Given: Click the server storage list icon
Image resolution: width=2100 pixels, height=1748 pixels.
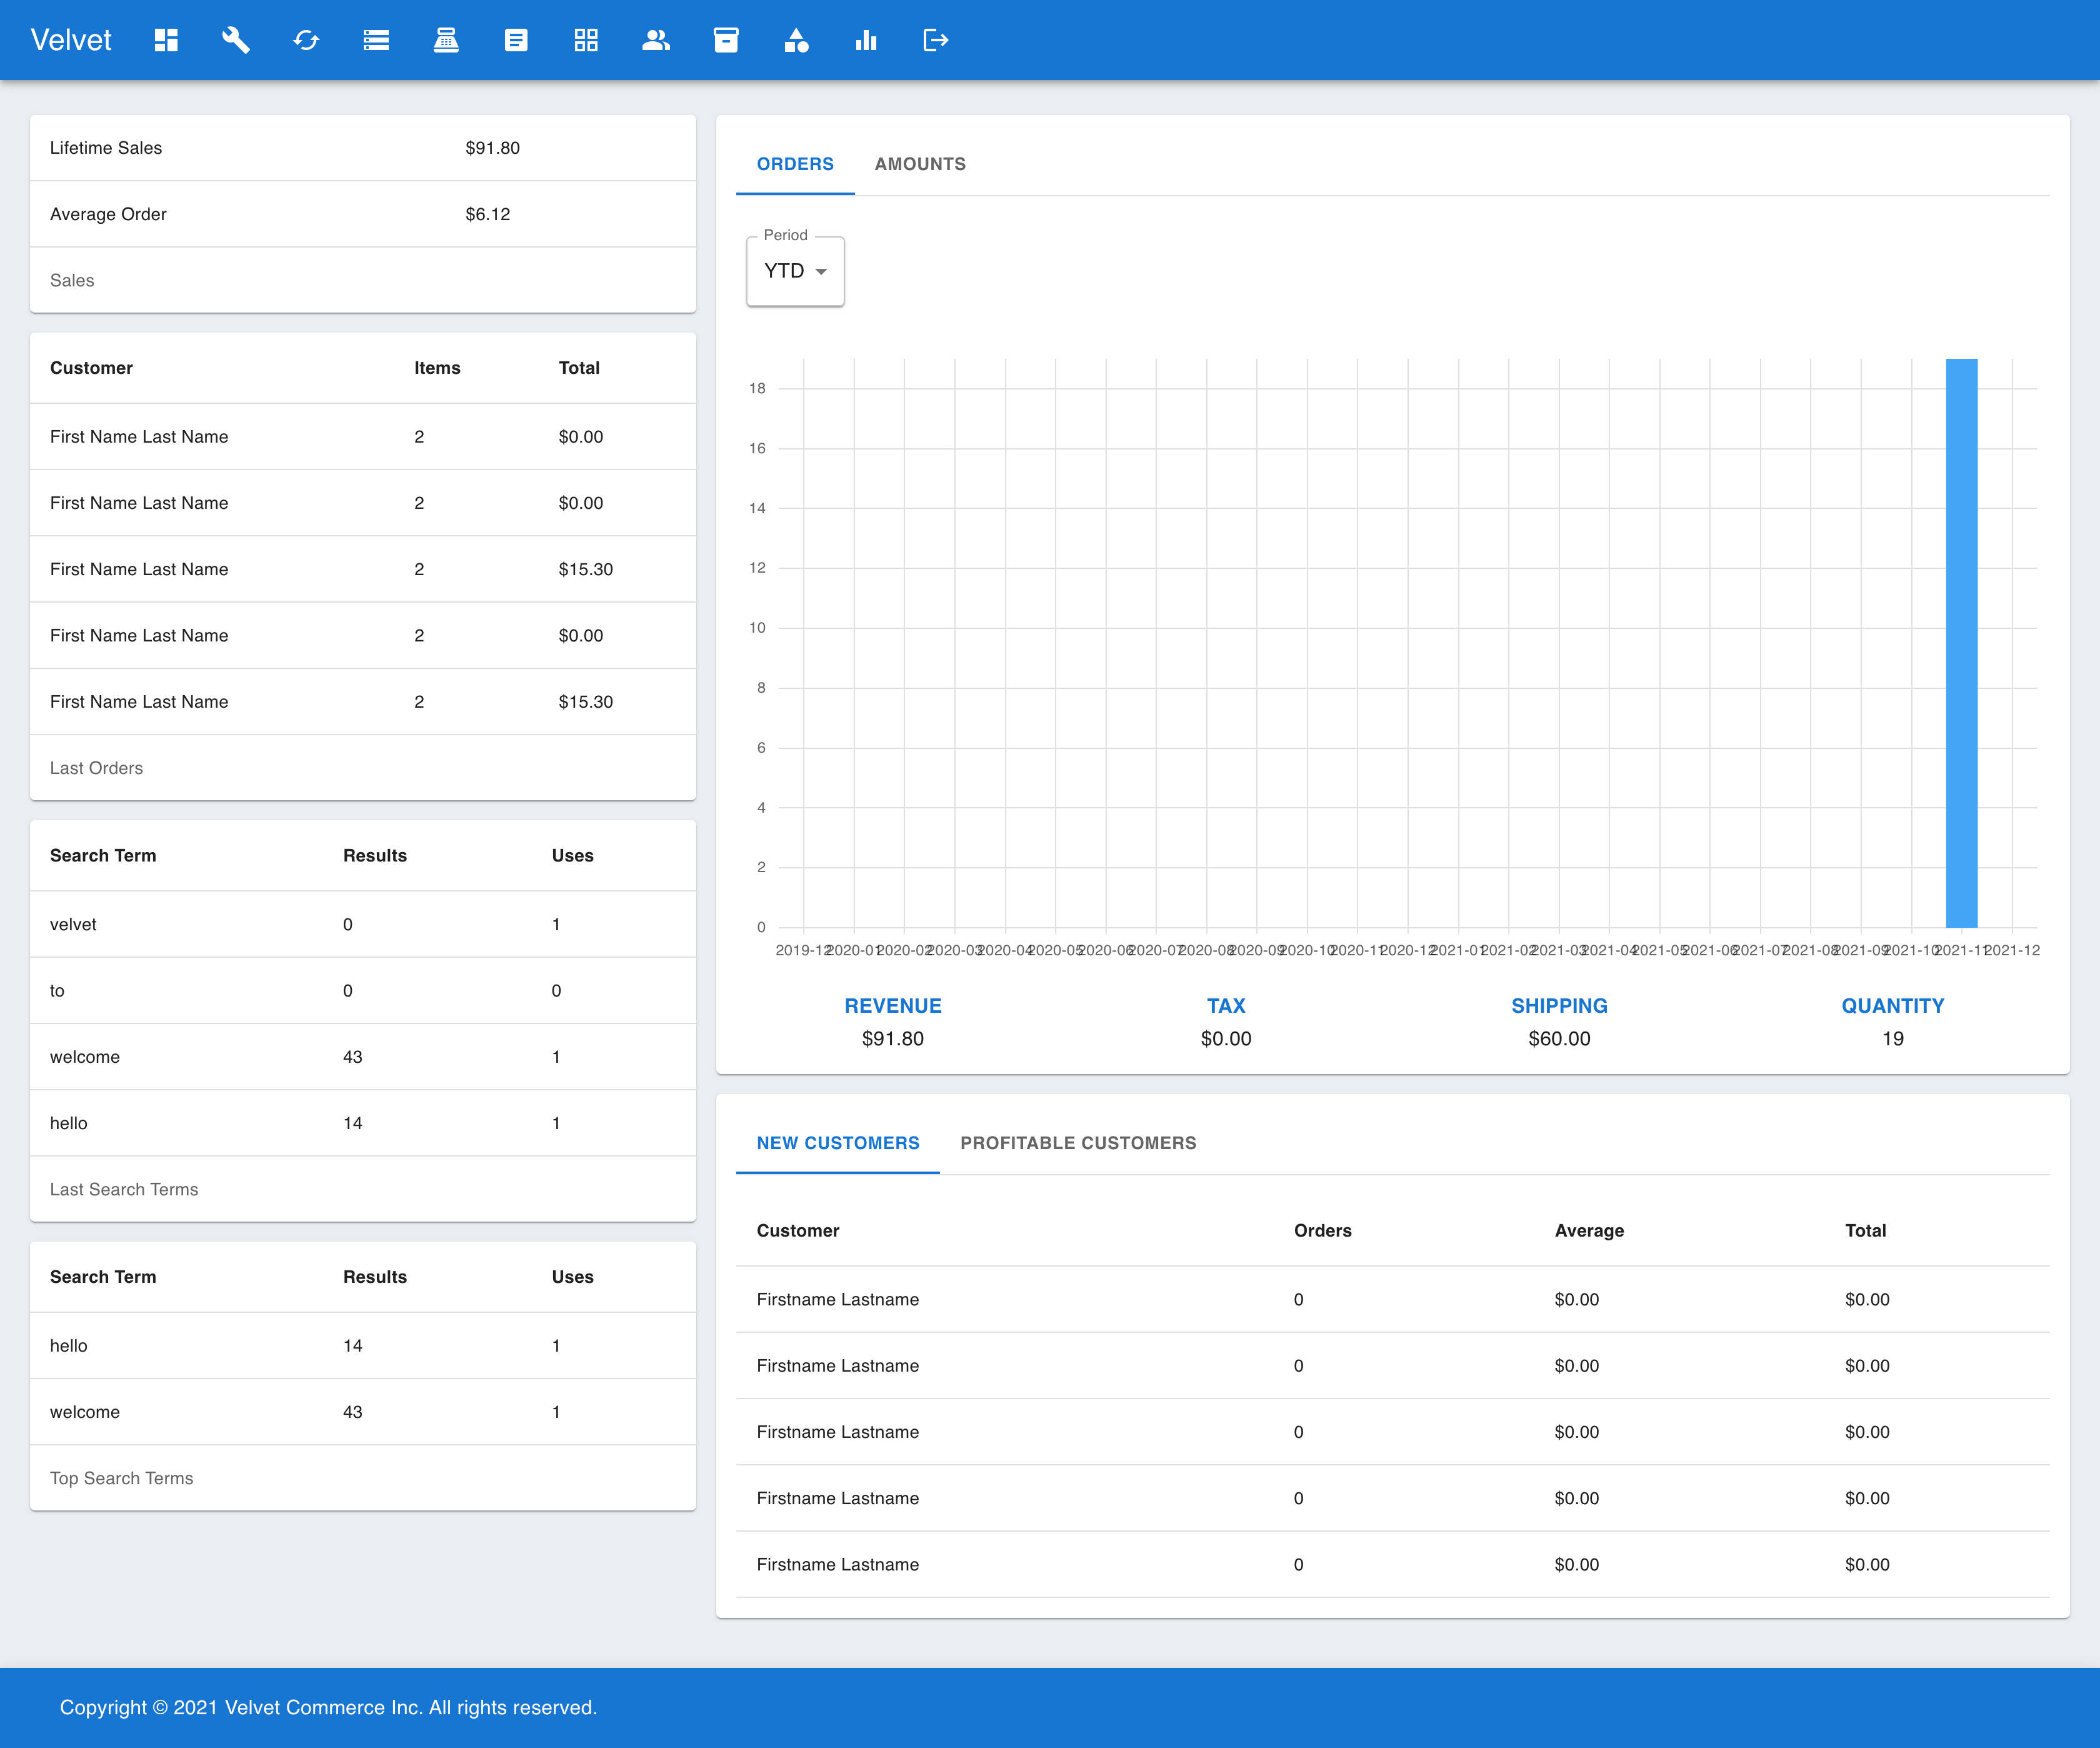Looking at the screenshot, I should click(376, 40).
